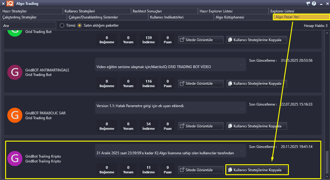Copy GridBOT ANTIMARTINGALE to Kullanıcı Stratejileri

click(257, 83)
